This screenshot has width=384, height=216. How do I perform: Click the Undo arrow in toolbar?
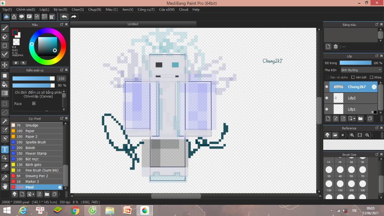click(x=64, y=16)
